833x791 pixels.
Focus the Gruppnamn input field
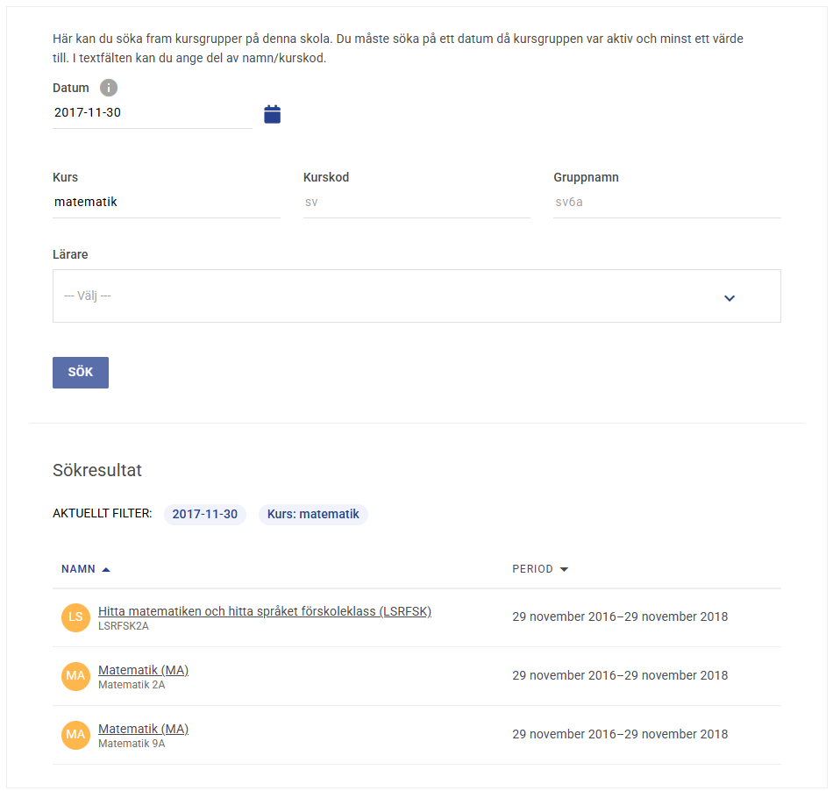pos(666,203)
